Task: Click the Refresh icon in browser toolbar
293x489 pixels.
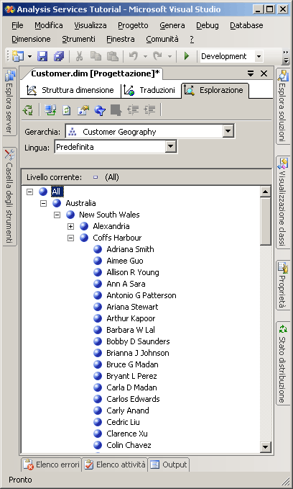Action: click(x=67, y=109)
